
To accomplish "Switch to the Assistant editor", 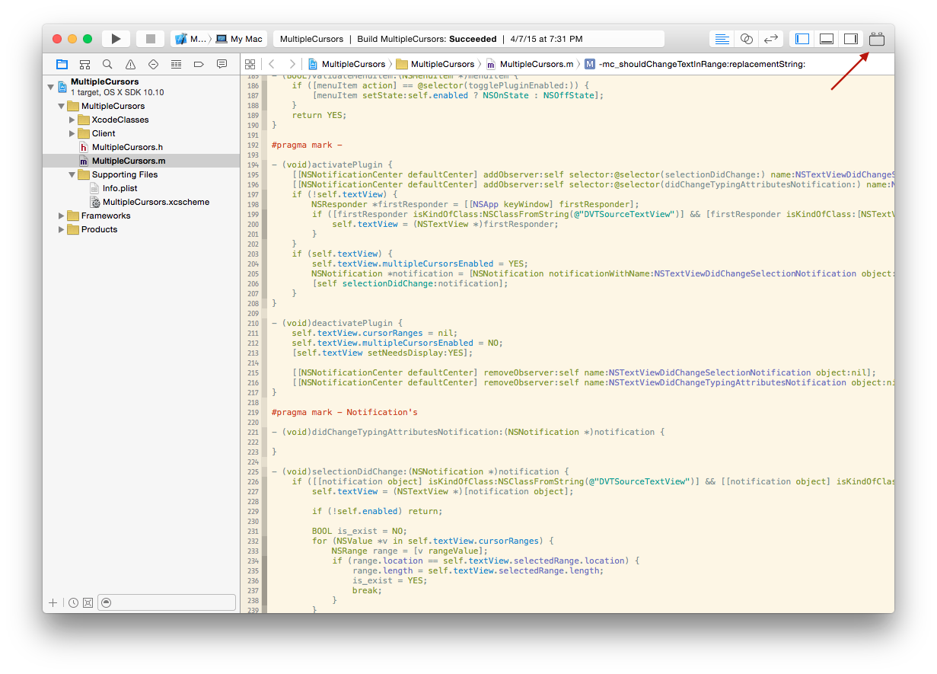I will (x=747, y=39).
